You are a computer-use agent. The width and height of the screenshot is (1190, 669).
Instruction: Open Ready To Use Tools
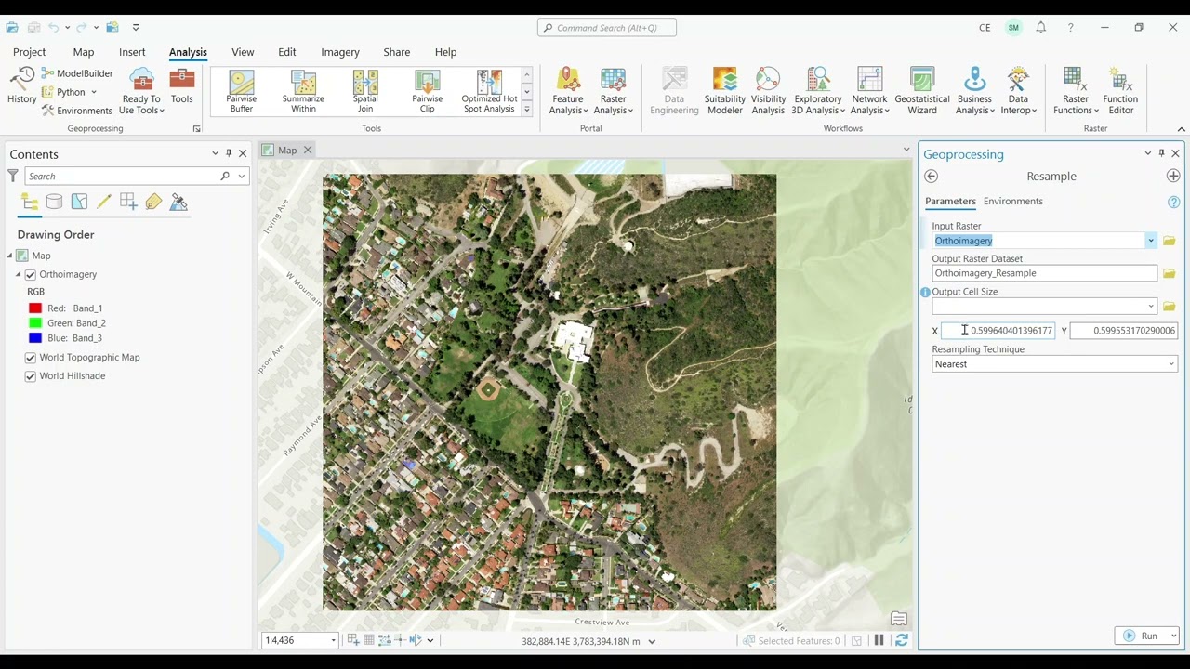click(x=141, y=91)
